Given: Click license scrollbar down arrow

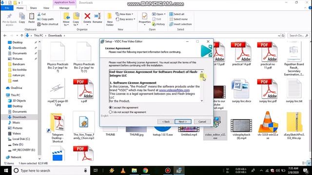Looking at the screenshot, I should [x=202, y=101].
